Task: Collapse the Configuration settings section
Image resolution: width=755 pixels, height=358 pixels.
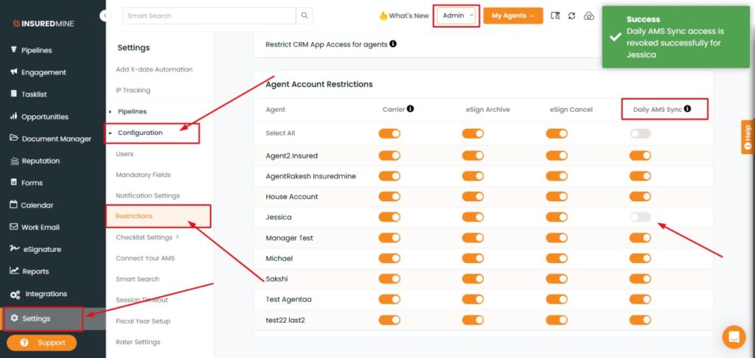Action: coord(140,133)
